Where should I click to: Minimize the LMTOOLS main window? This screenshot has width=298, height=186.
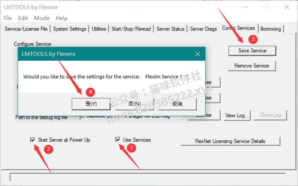(246, 7)
